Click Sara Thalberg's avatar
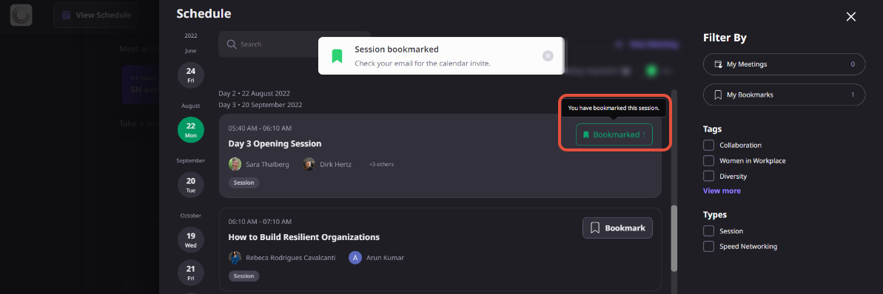The image size is (883, 294). tap(235, 164)
